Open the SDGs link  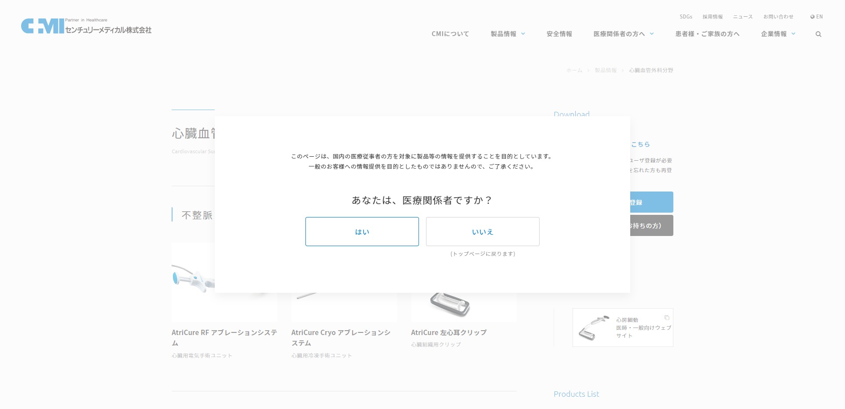(686, 17)
